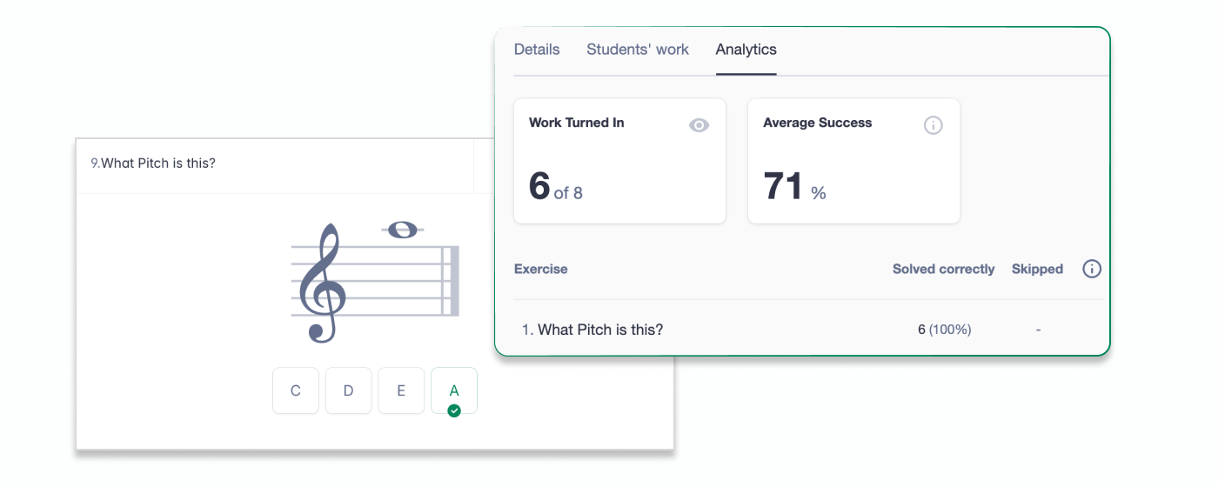Click the Solved correctly column header
The width and height of the screenshot is (1218, 487).
click(x=943, y=270)
